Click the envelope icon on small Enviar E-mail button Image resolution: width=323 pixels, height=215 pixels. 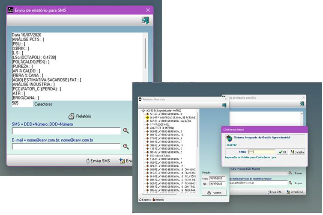pos(288,192)
